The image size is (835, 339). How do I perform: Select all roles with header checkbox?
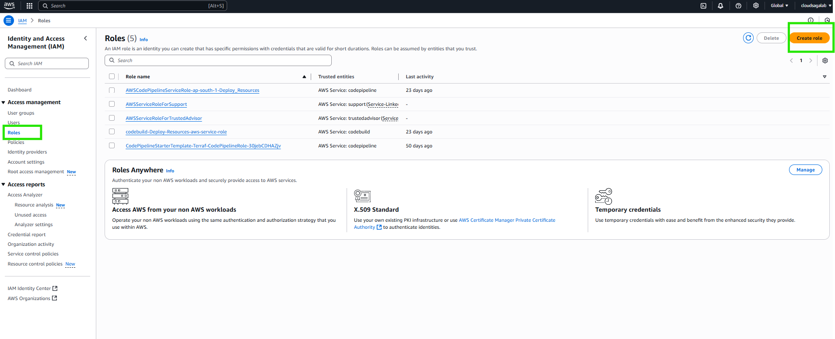pyautogui.click(x=112, y=77)
